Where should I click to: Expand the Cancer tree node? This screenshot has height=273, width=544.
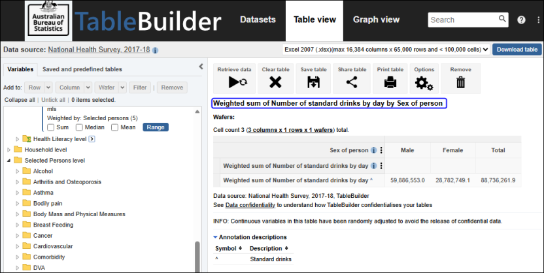[x=18, y=236]
